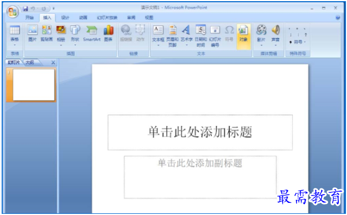Open the Design (设计) tab
Screen dimensions: 347x215
pos(65,18)
